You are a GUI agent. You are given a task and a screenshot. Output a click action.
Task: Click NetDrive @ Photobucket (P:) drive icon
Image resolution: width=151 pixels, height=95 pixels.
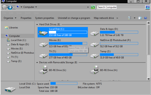point(94,45)
